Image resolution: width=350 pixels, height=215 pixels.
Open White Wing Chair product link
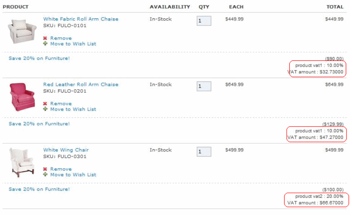click(x=66, y=150)
